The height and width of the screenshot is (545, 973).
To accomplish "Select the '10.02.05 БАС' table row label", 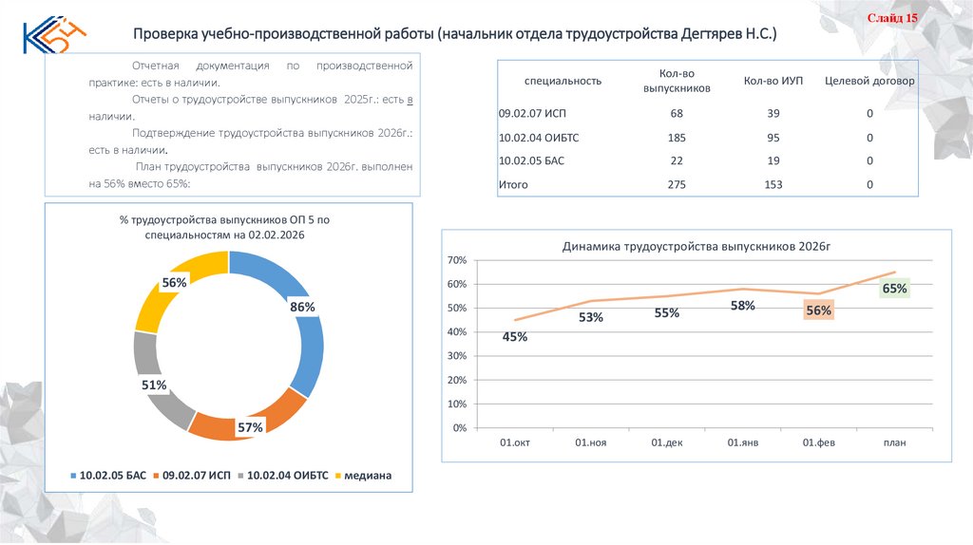I will [532, 161].
